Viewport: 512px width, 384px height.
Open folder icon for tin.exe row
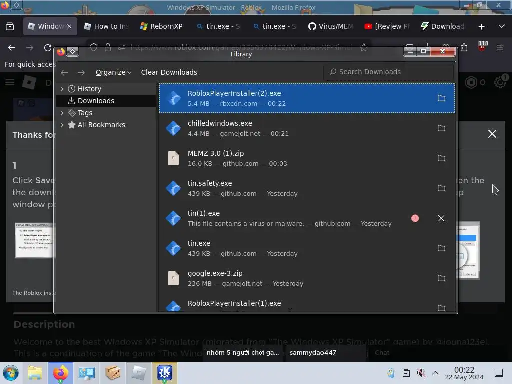[441, 248]
